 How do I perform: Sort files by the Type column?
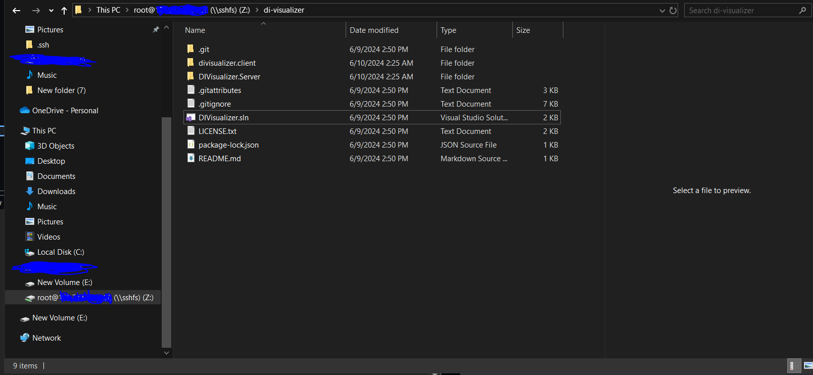tap(448, 30)
